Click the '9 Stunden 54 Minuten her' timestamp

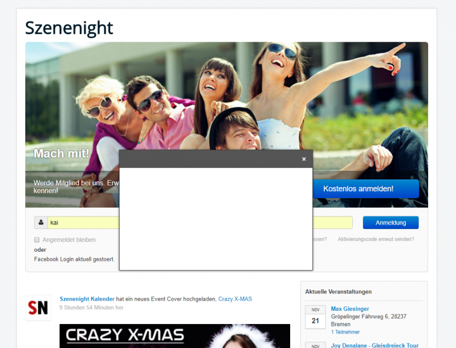91,308
